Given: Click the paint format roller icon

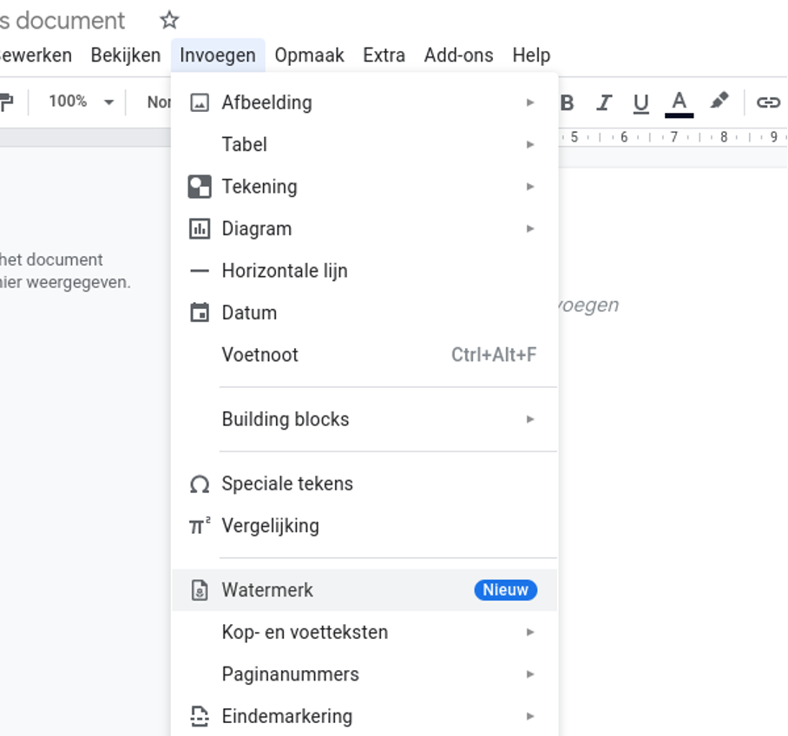Looking at the screenshot, I should (x=7, y=102).
